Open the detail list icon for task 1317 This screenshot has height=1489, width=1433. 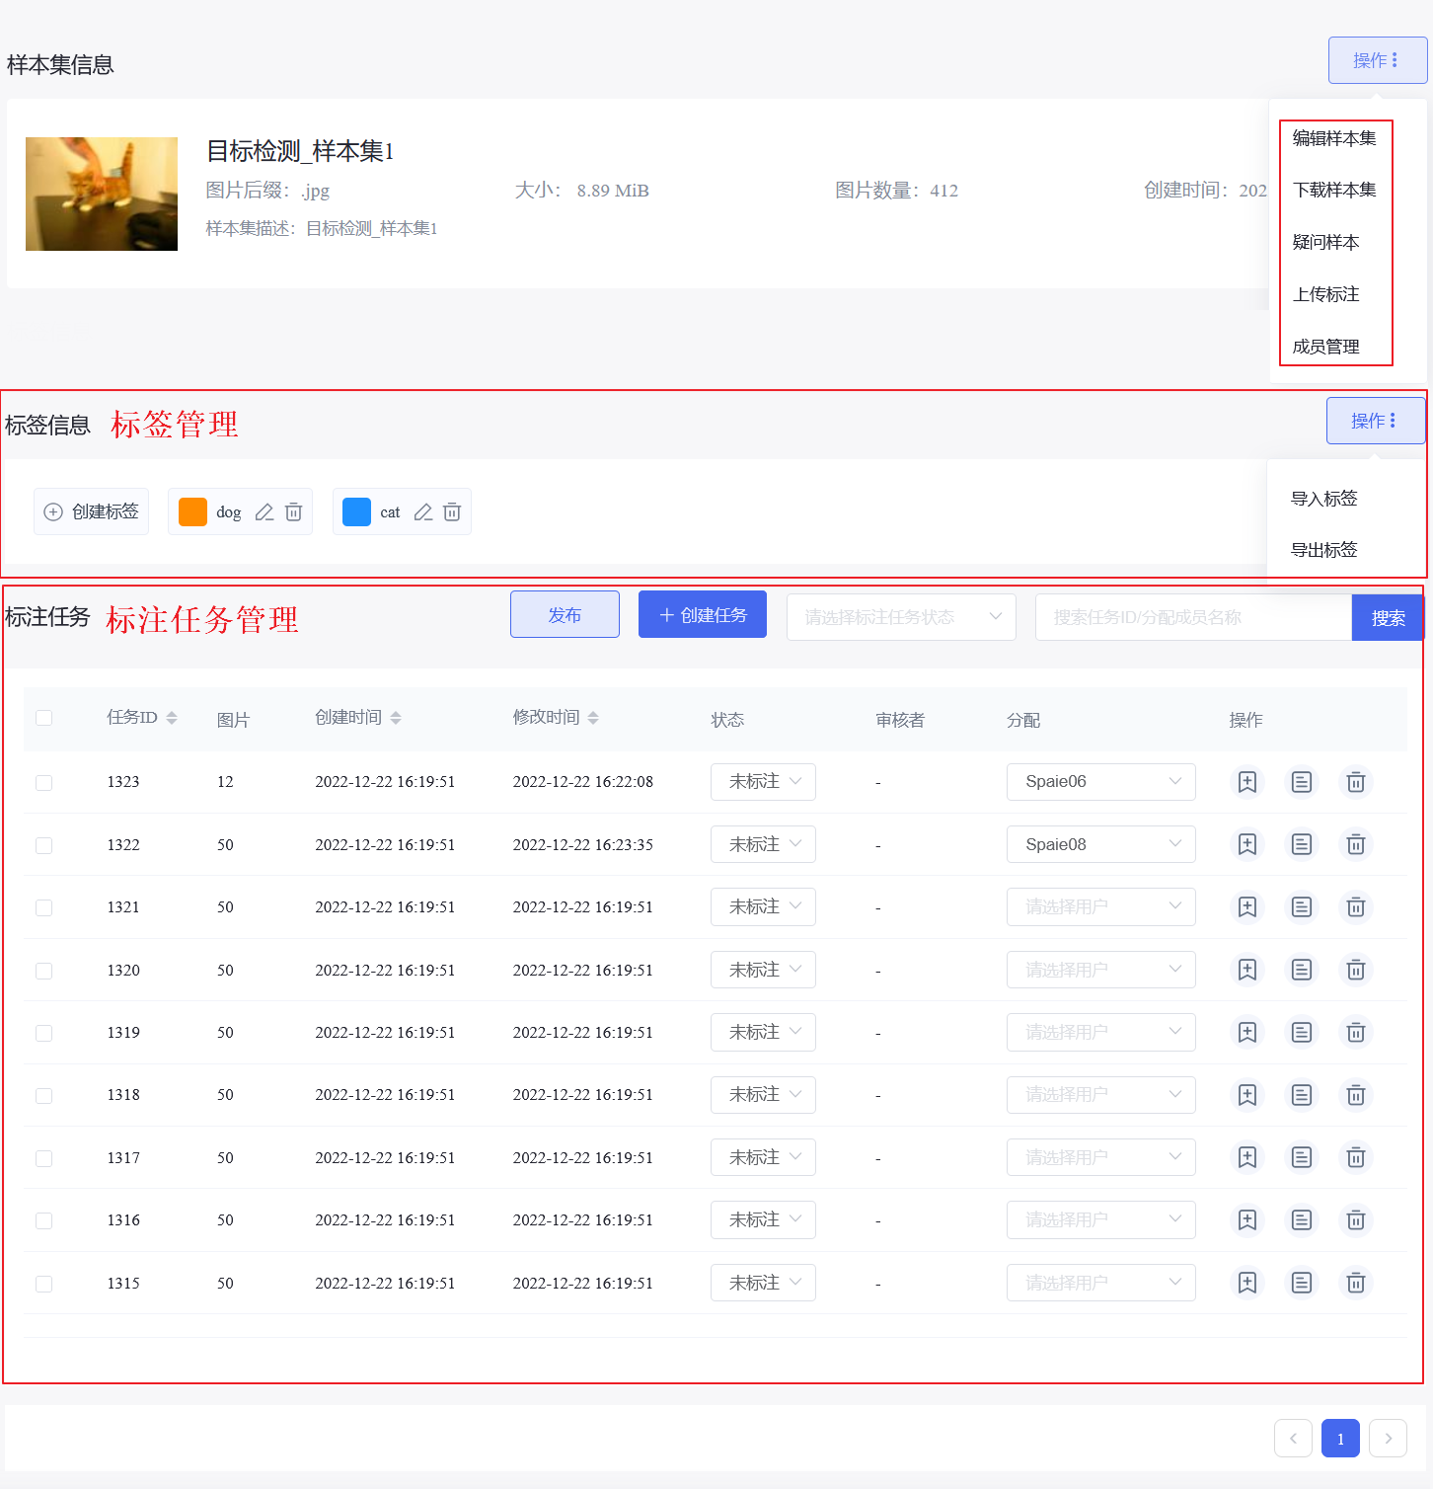click(1302, 1157)
